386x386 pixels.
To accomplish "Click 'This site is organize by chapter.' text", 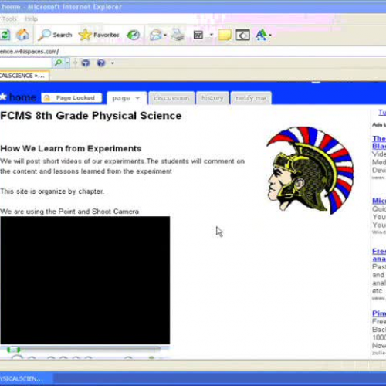I will point(52,191).
